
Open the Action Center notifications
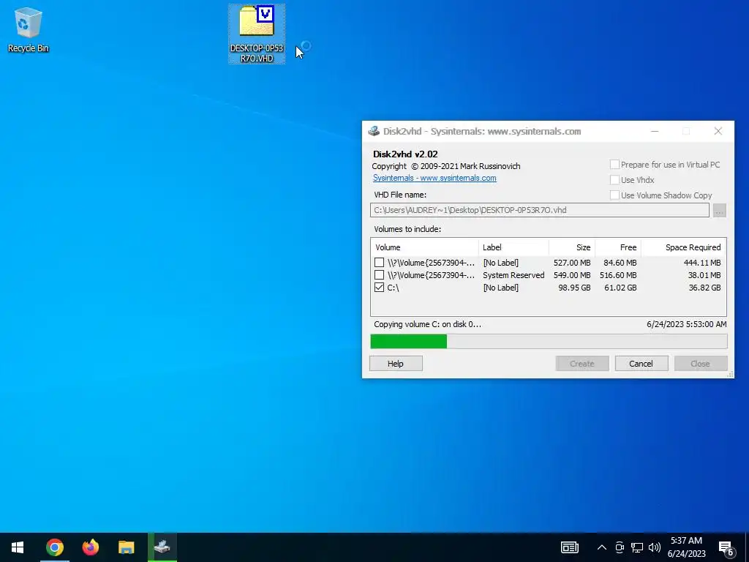[x=726, y=547]
